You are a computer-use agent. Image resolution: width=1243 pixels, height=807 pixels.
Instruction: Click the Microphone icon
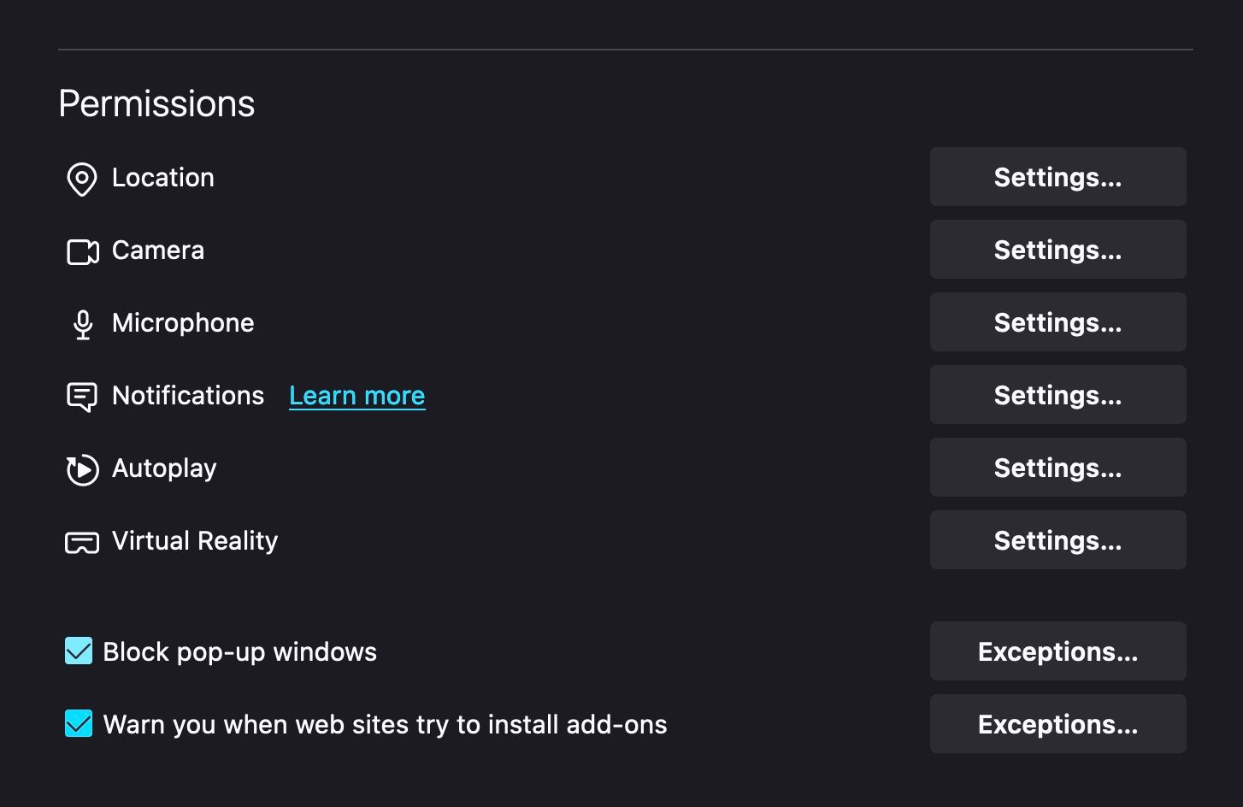[82, 324]
